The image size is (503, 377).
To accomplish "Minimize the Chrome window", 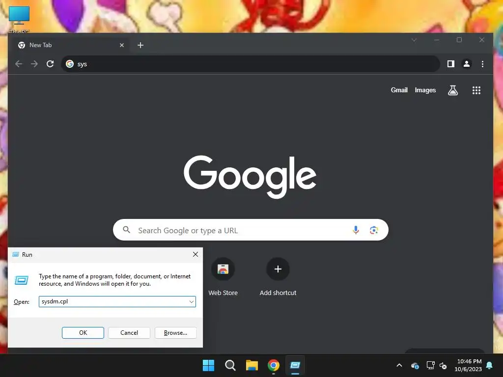I will point(437,40).
